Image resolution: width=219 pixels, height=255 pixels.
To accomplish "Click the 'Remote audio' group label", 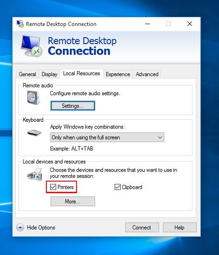I will click(38, 85).
